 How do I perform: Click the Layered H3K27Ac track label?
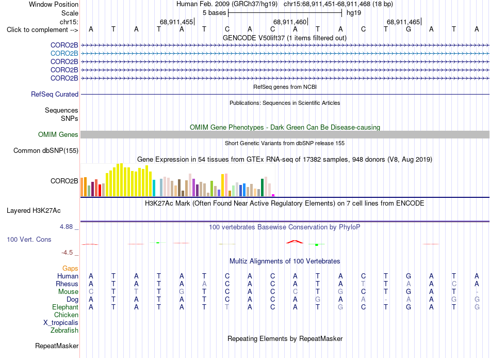34,211
